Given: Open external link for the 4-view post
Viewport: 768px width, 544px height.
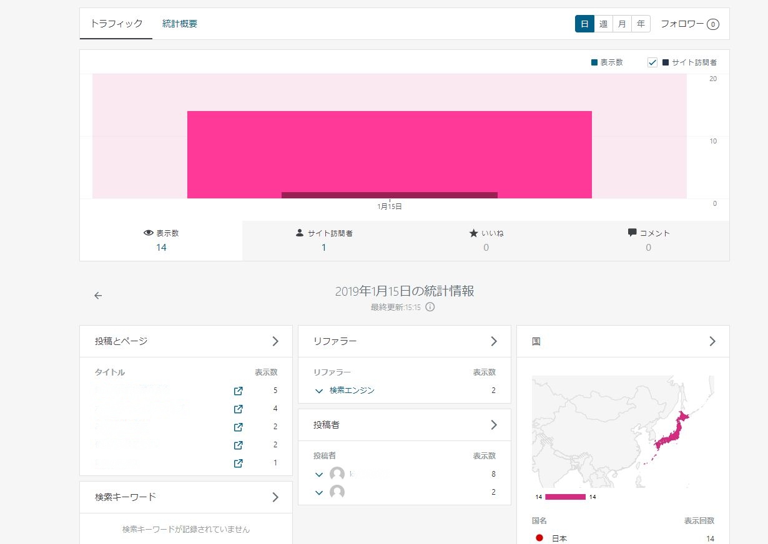Looking at the screenshot, I should (238, 409).
